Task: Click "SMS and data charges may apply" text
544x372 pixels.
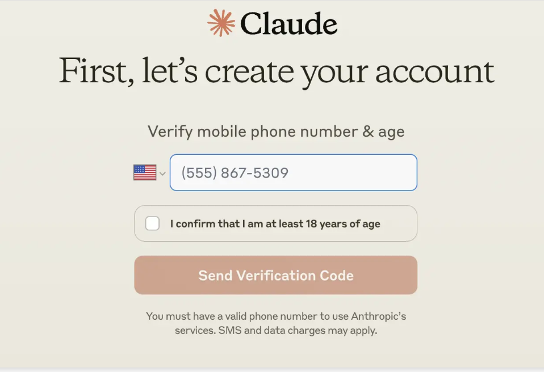Action: (298, 330)
